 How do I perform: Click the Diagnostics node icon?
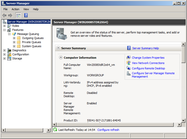9,50
